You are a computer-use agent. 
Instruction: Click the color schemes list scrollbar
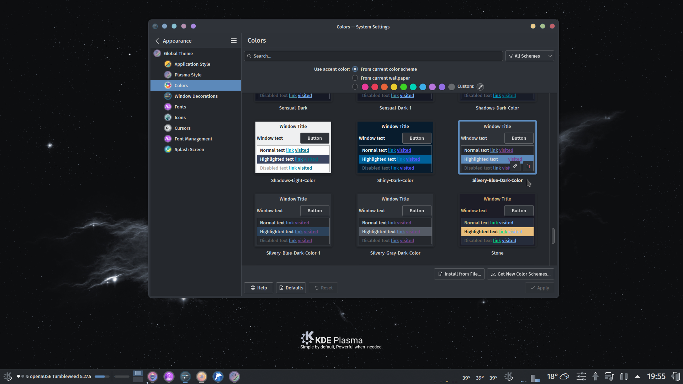point(553,236)
